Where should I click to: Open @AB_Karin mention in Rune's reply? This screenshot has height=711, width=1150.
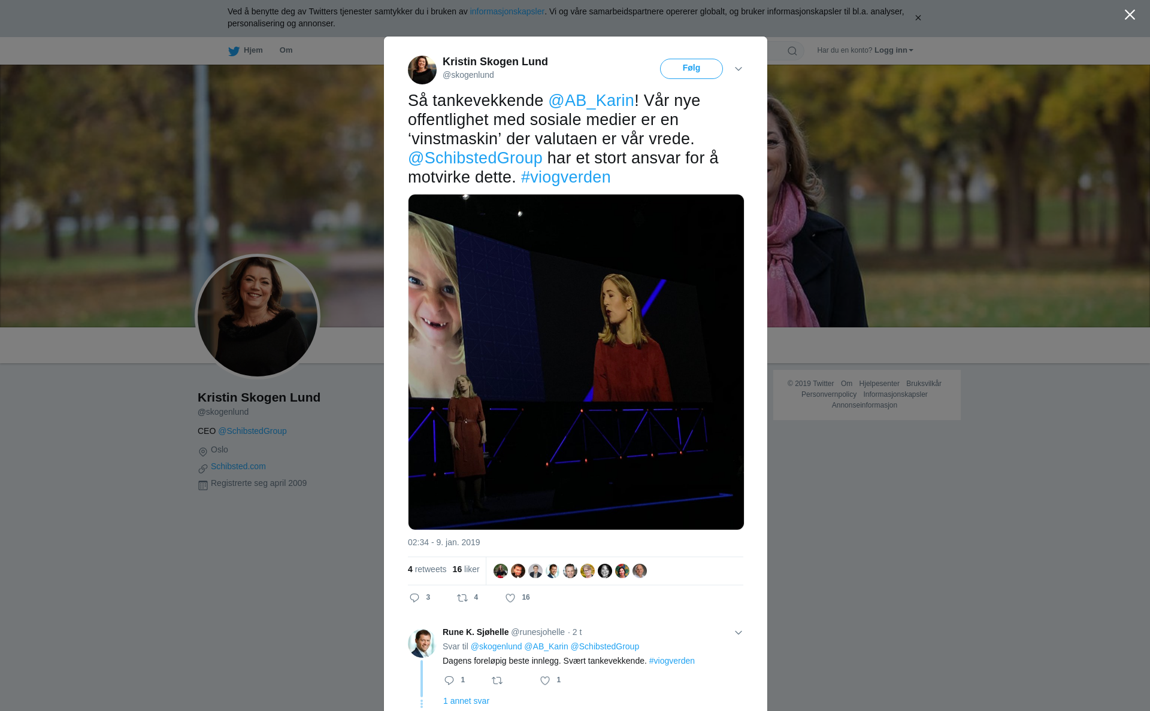coord(546,646)
